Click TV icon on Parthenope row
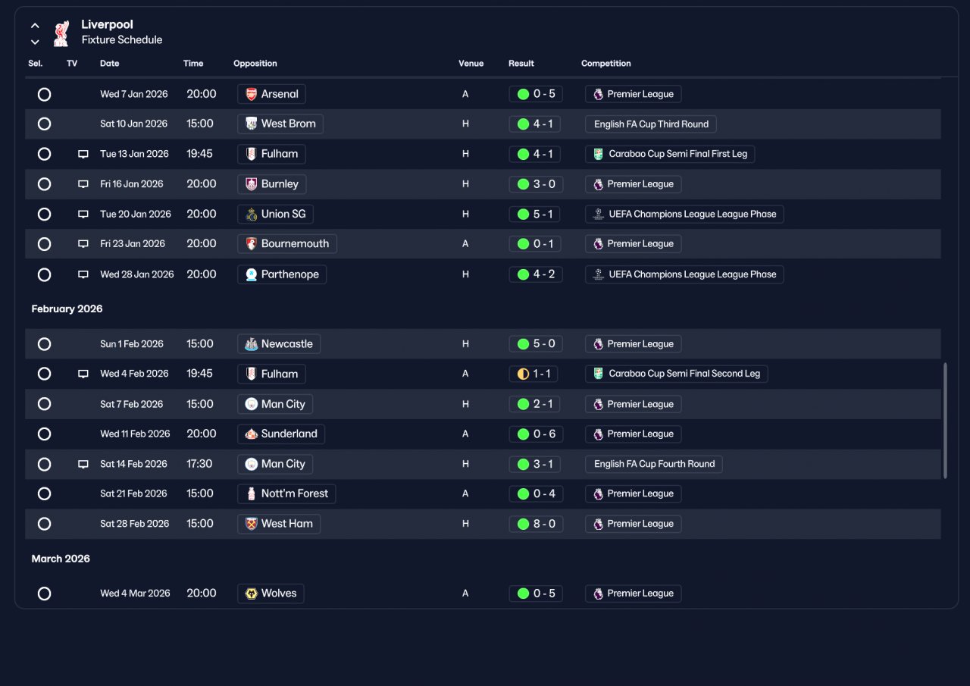The width and height of the screenshot is (970, 686). (x=83, y=274)
